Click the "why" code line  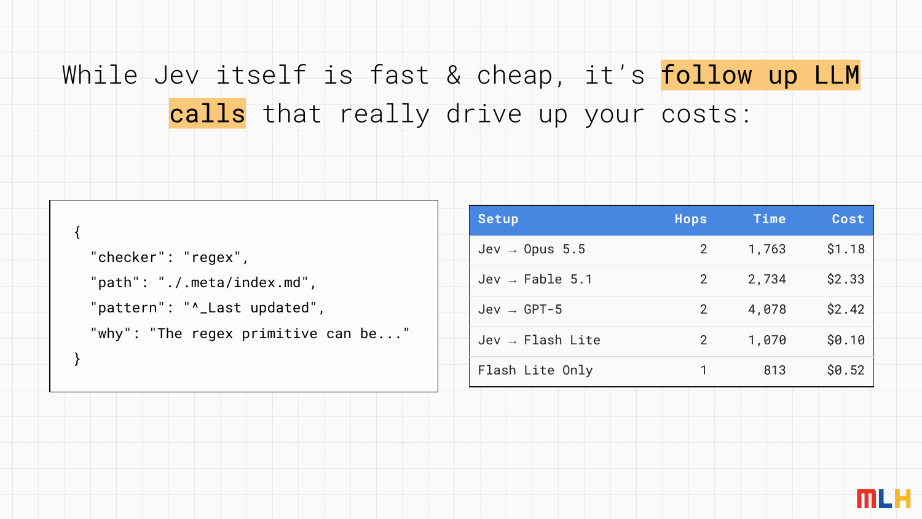(250, 334)
